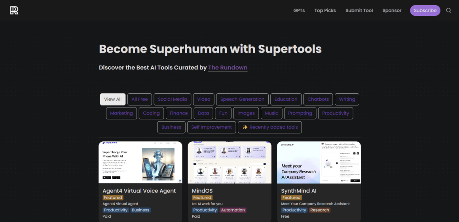
Task: Open the Submit Tool page
Action: click(x=359, y=11)
